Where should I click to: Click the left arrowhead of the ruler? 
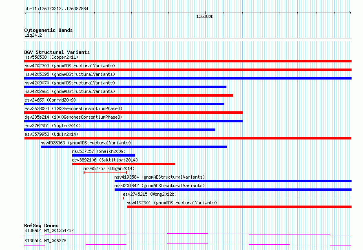click(x=25, y=13)
